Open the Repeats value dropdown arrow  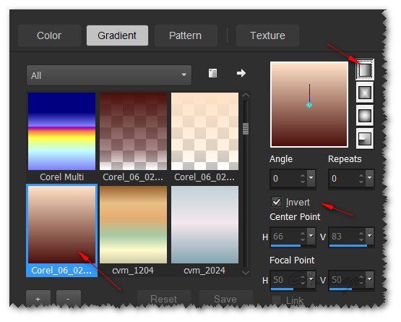tap(370, 178)
